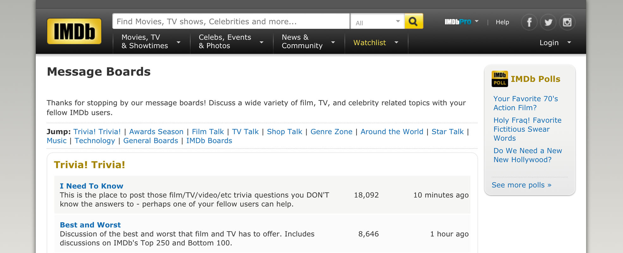Jump to Awards Season section

point(156,132)
